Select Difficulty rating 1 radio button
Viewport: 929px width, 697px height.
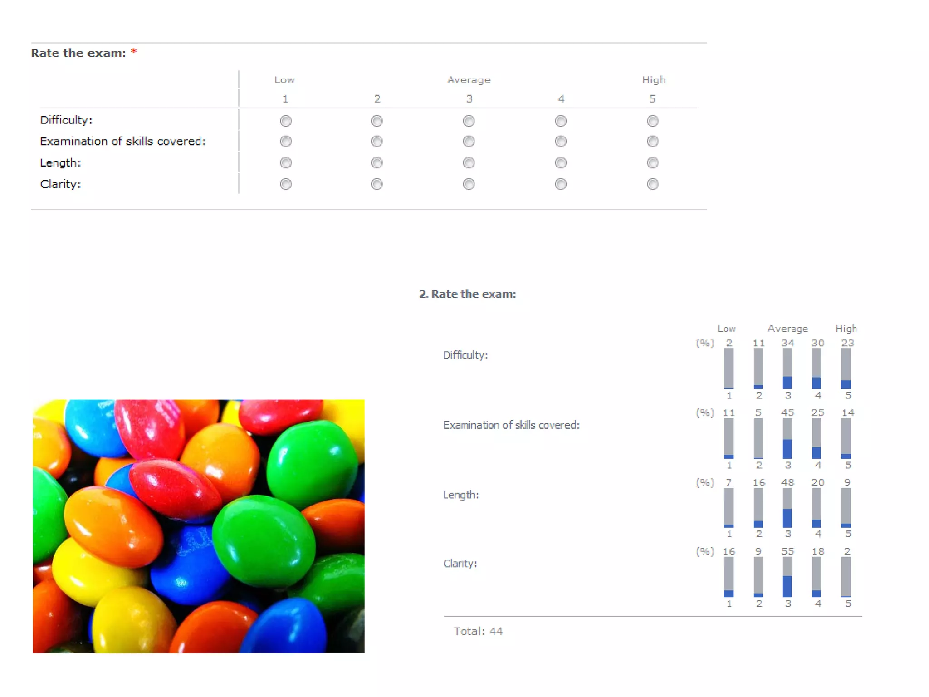tap(285, 121)
